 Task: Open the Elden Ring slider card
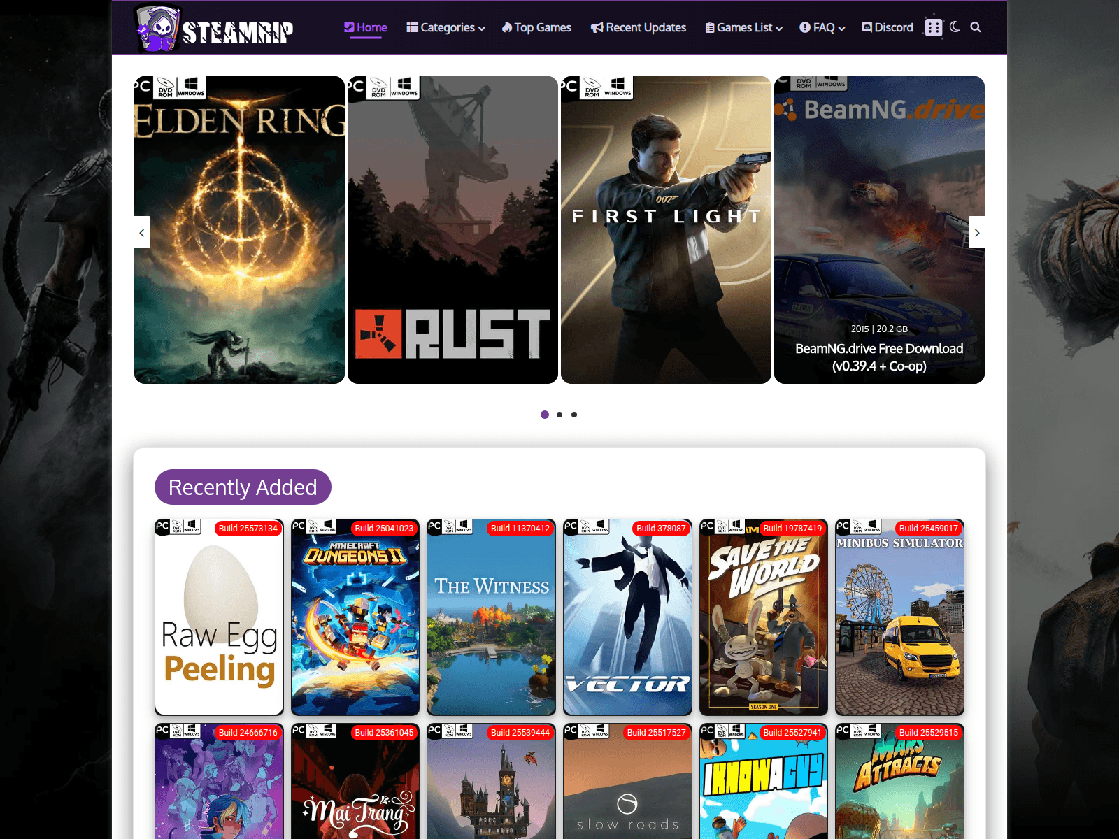(x=239, y=230)
